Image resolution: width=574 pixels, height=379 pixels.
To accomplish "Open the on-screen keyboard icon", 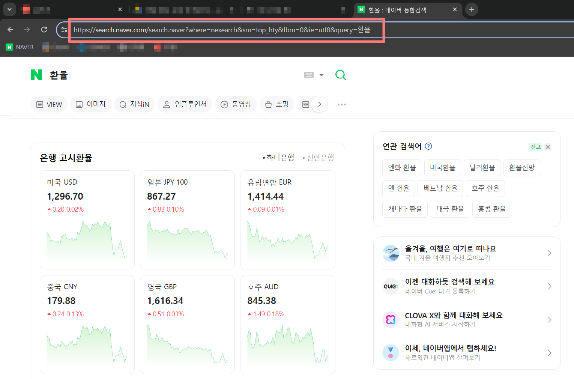I will (x=309, y=75).
